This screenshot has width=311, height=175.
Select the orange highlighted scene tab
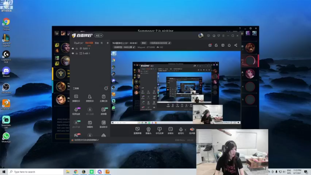point(89,43)
